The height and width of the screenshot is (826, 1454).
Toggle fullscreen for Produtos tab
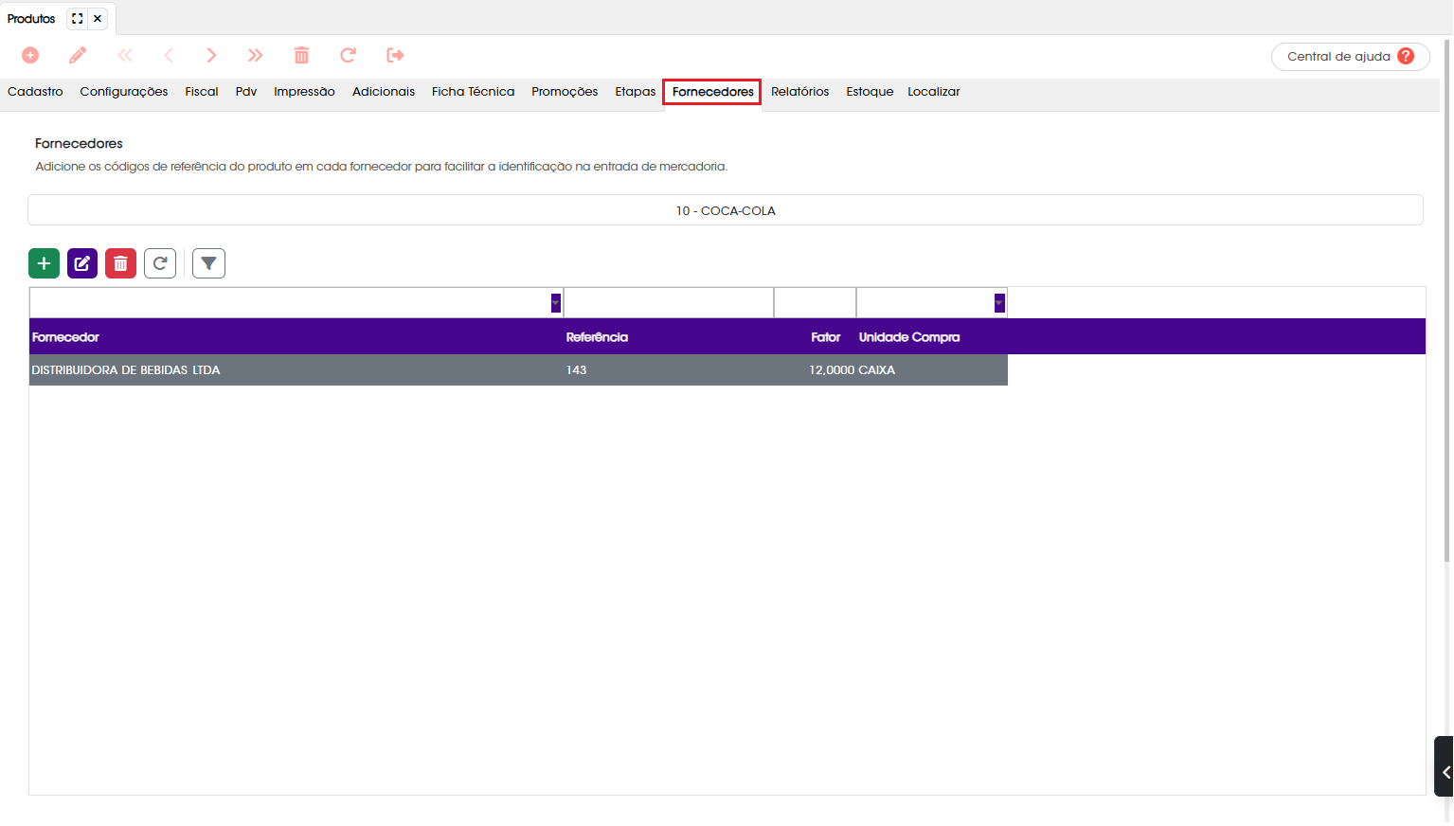pos(78,18)
